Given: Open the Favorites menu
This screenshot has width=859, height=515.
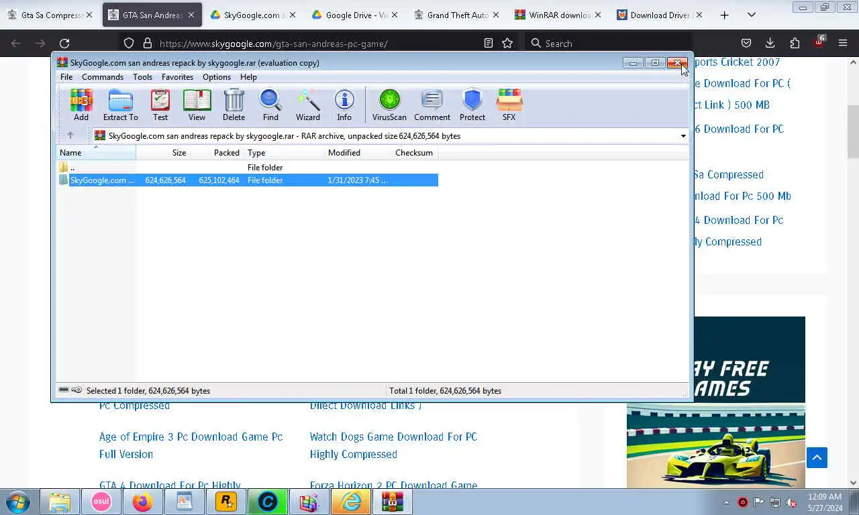Looking at the screenshot, I should coord(177,77).
